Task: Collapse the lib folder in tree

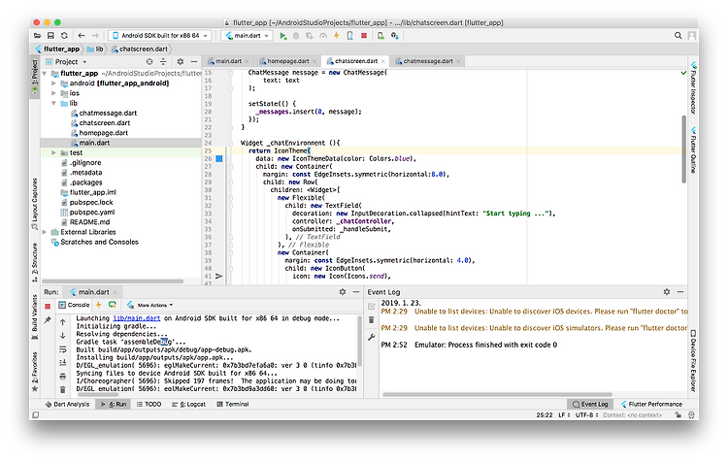Action: point(53,103)
